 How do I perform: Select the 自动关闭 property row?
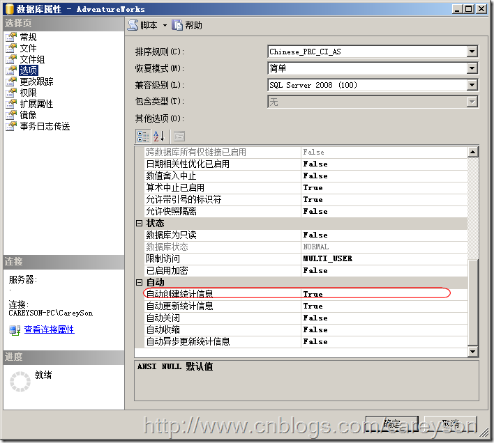point(306,318)
